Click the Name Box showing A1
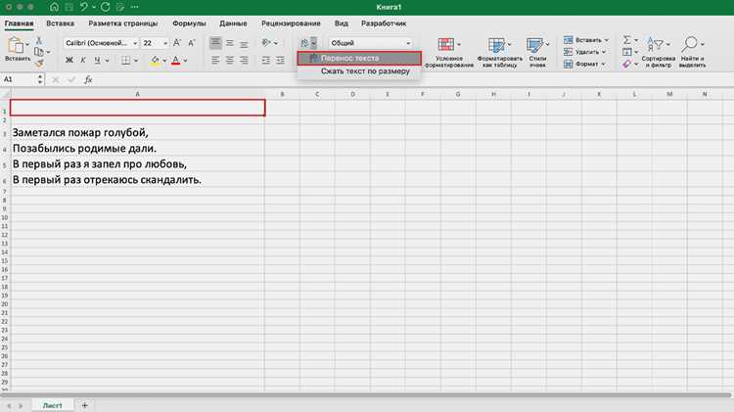734x412 pixels. [x=20, y=79]
